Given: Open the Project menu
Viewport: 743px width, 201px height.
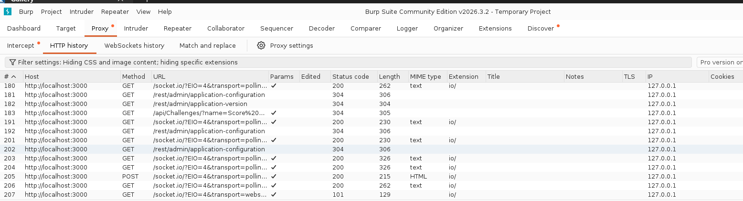Looking at the screenshot, I should point(51,11).
